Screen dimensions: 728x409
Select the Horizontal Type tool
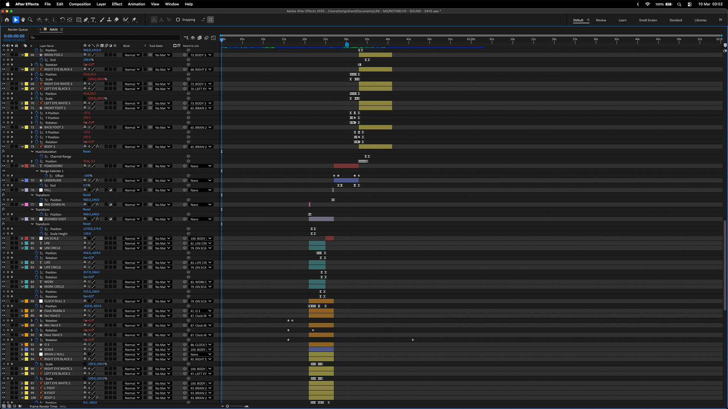click(93, 20)
